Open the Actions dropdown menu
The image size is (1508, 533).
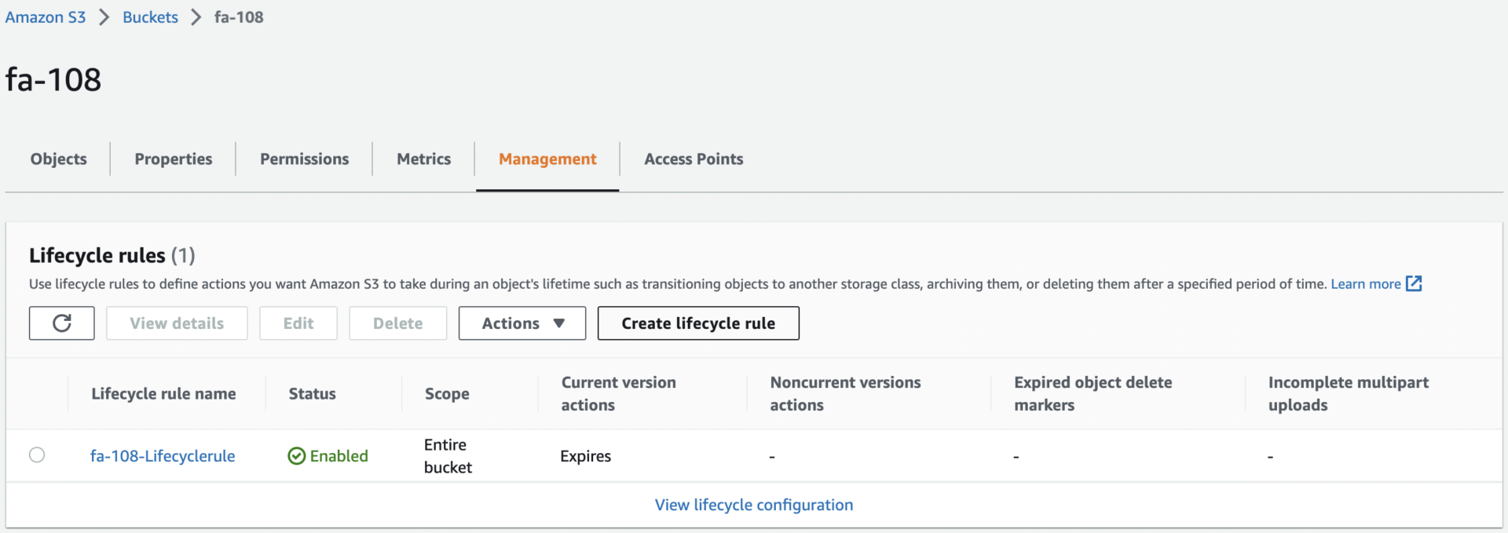(522, 323)
